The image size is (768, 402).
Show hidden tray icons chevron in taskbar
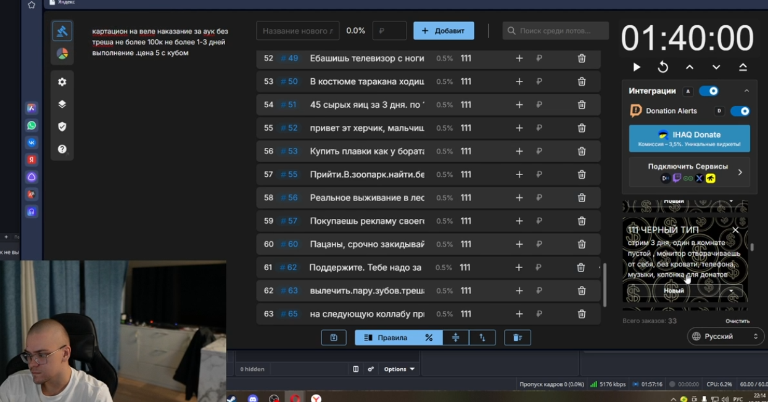pos(674,399)
